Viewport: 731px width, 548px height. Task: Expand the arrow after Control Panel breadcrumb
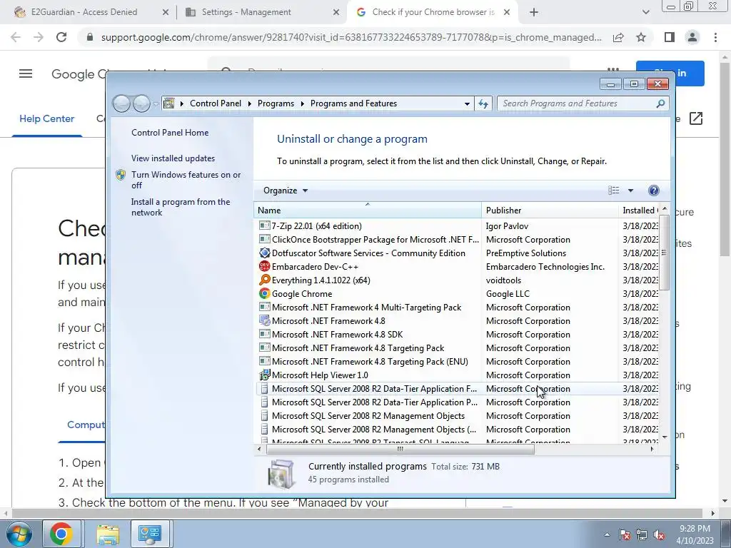click(249, 103)
